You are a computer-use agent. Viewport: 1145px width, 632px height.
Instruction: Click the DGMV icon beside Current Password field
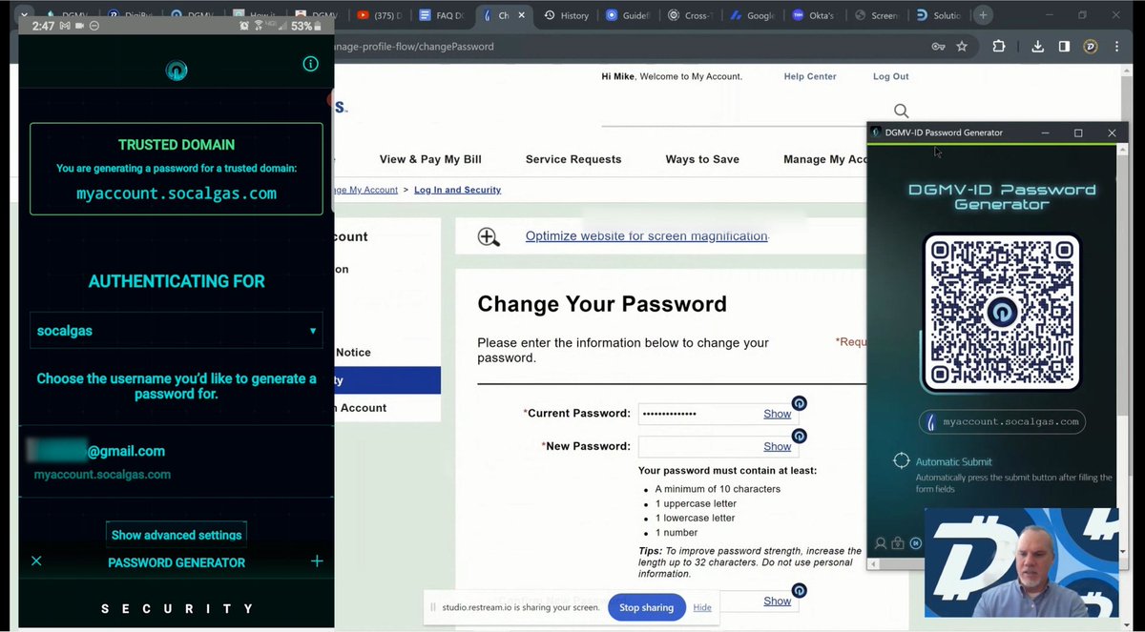point(800,403)
